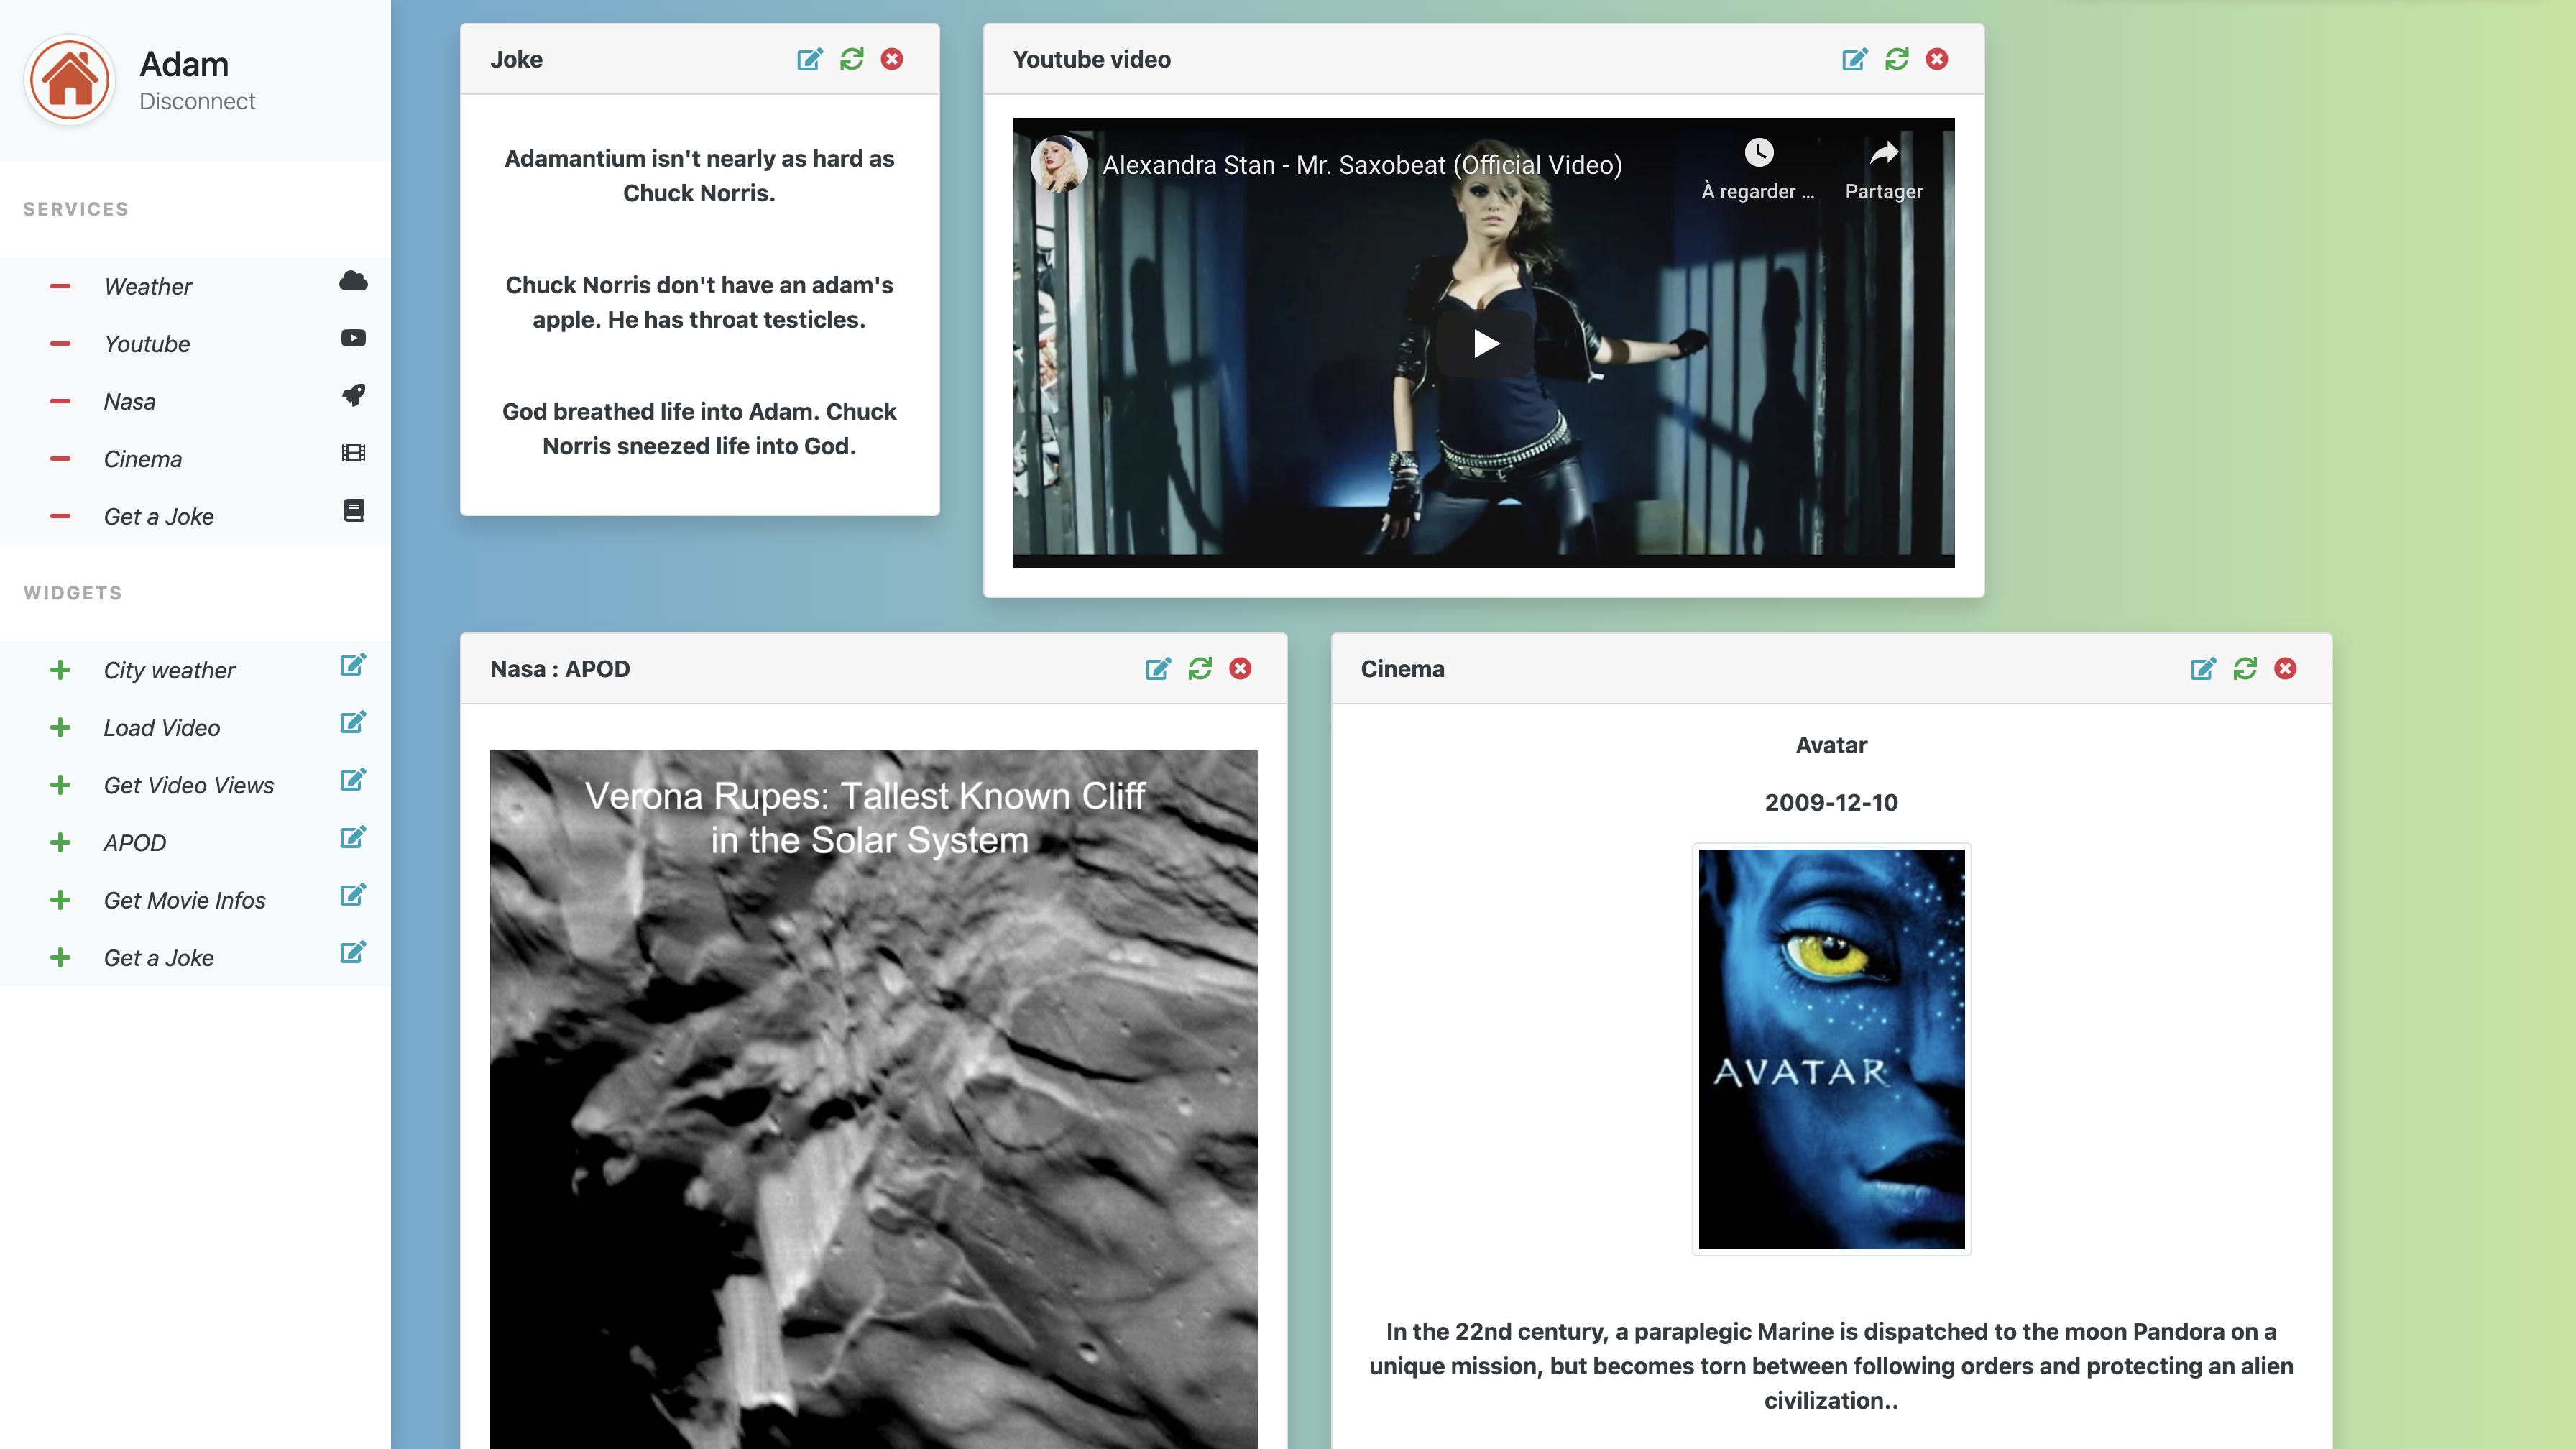This screenshot has width=2576, height=1449.
Task: Edit the Get Video Views widget settings
Action: (353, 779)
